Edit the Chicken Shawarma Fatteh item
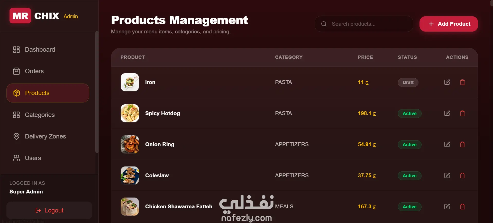Screen dimensions: 493x223 [447, 207]
